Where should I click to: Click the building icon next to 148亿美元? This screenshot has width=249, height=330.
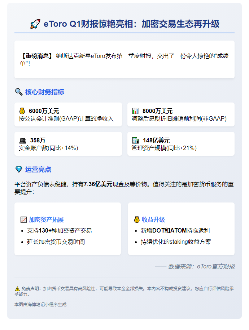click(x=135, y=141)
